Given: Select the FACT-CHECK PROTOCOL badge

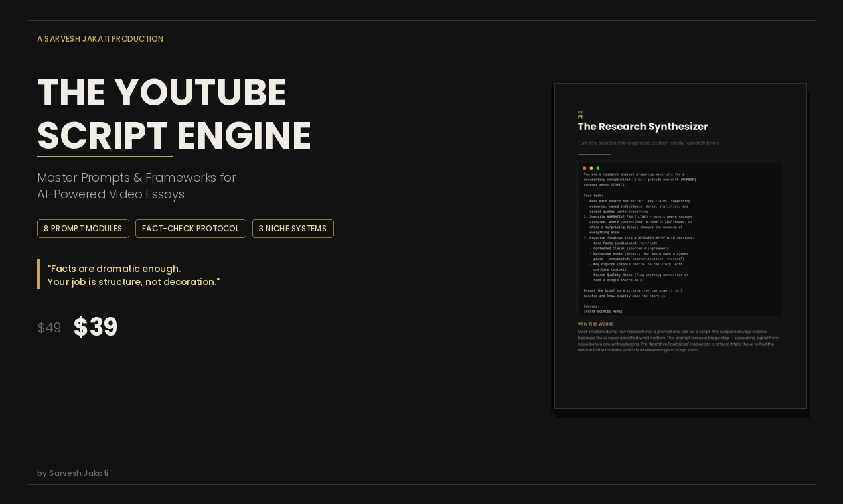Looking at the screenshot, I should 191,229.
